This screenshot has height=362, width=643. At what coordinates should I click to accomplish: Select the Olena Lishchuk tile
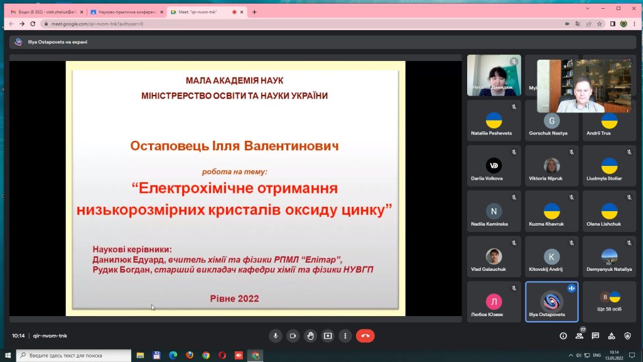coord(609,211)
